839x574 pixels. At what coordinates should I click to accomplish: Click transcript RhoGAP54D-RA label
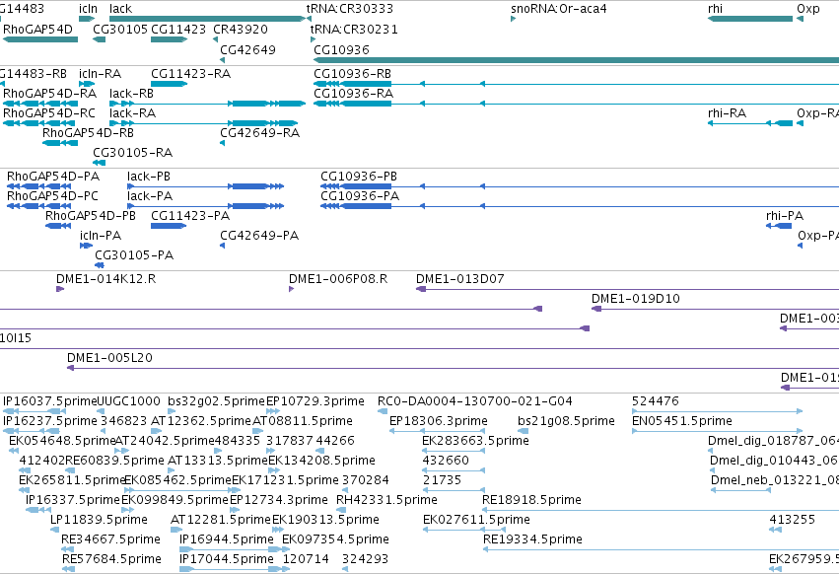point(49,93)
